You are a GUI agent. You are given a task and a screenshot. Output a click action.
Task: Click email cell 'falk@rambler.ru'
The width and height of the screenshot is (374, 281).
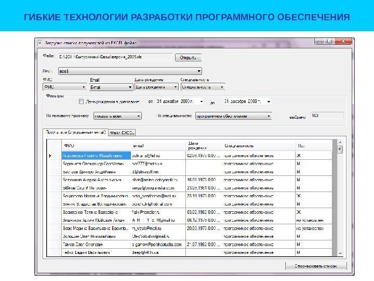[158, 212]
